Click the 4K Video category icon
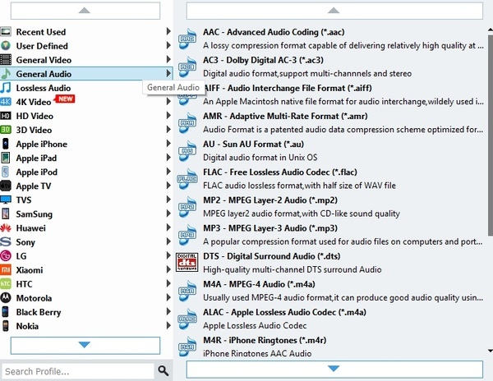The width and height of the screenshot is (493, 381). coord(7,102)
